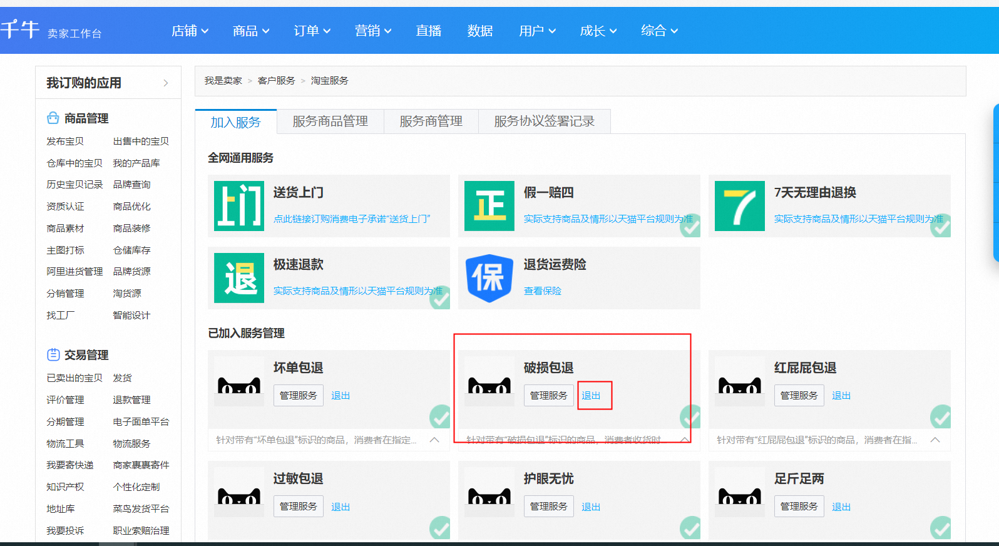Click green checkmark on 红屁屁包退 card
The width and height of the screenshot is (999, 546).
click(x=940, y=416)
